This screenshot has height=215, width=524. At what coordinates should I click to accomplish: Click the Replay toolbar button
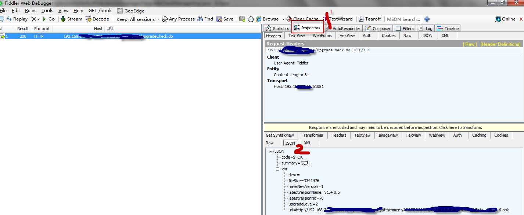coord(17,19)
